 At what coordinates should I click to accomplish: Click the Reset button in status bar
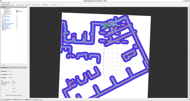2,100
